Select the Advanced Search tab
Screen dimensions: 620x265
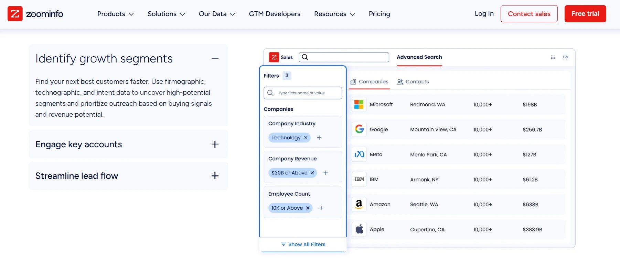pyautogui.click(x=419, y=57)
